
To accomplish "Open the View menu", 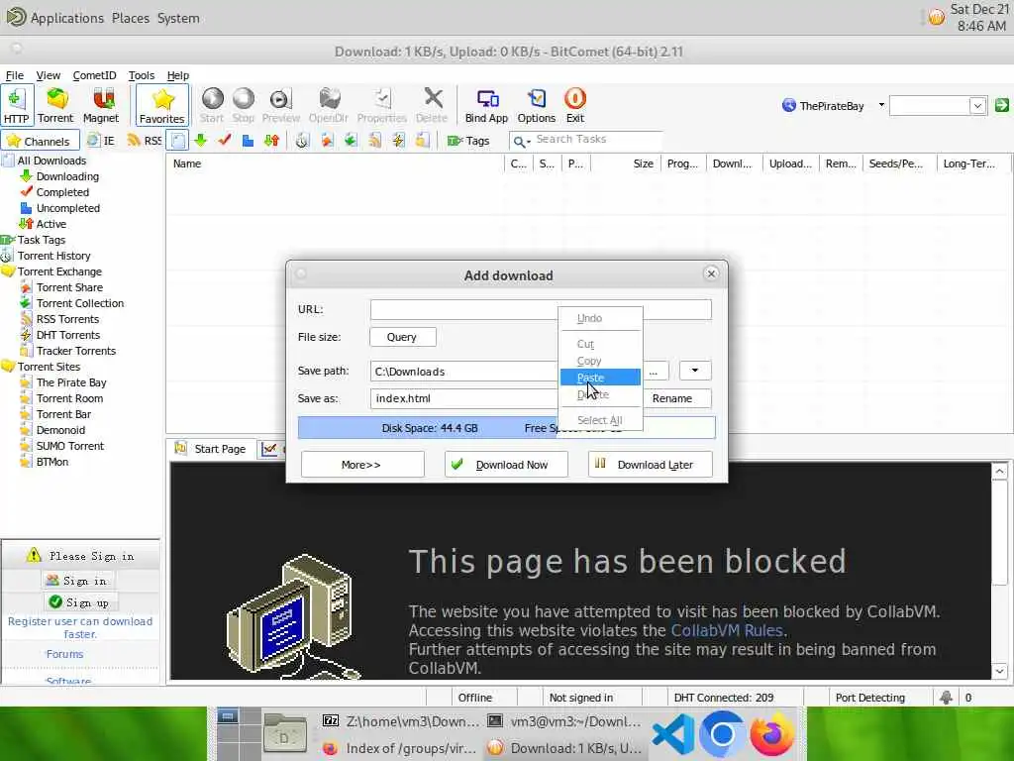I will click(48, 75).
